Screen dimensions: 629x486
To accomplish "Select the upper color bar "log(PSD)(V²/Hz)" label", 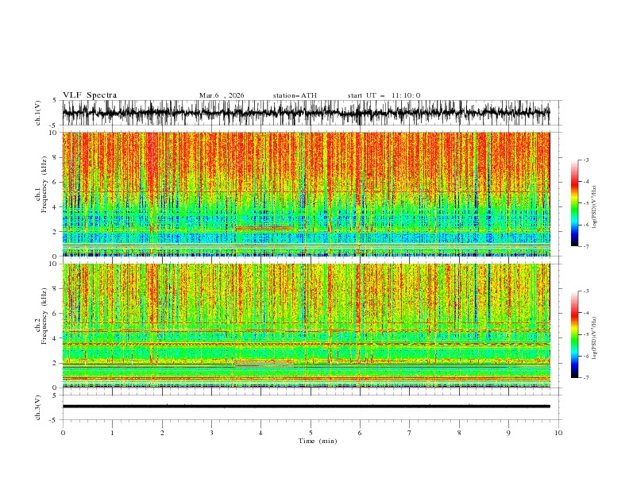I will click(594, 207).
